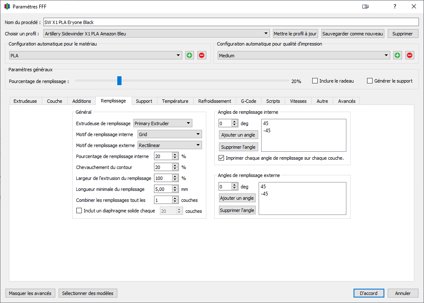
Task: Click red minus icon beside Medium quality
Action: tap(409, 55)
